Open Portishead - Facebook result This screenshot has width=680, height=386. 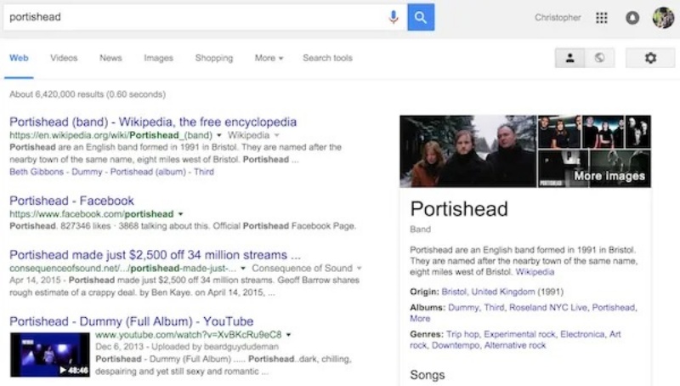coord(71,201)
